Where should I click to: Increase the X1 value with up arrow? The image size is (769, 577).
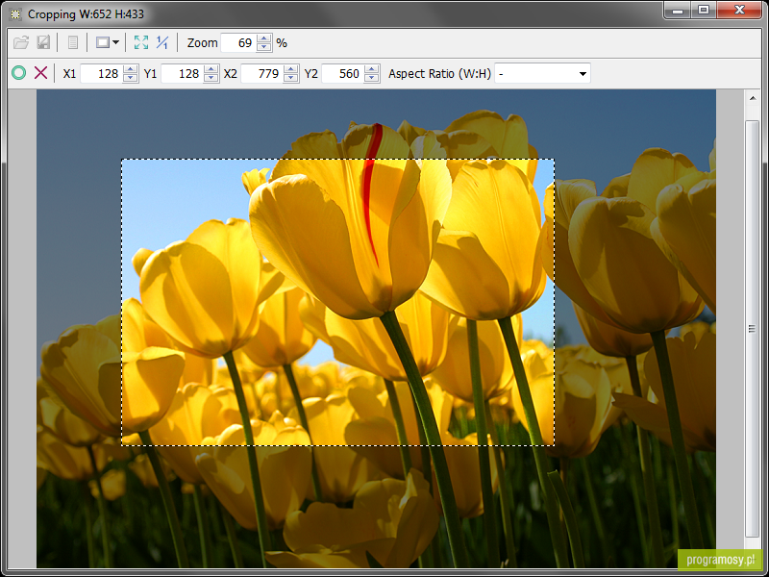click(x=131, y=69)
